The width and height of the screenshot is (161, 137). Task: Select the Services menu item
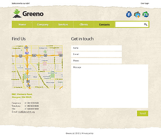coord(63,24)
